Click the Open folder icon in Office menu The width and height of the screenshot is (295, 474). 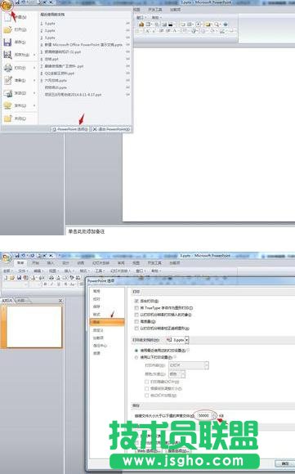pyautogui.click(x=8, y=29)
